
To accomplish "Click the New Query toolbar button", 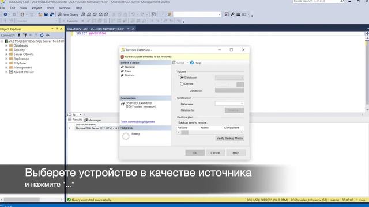I will (x=68, y=14).
